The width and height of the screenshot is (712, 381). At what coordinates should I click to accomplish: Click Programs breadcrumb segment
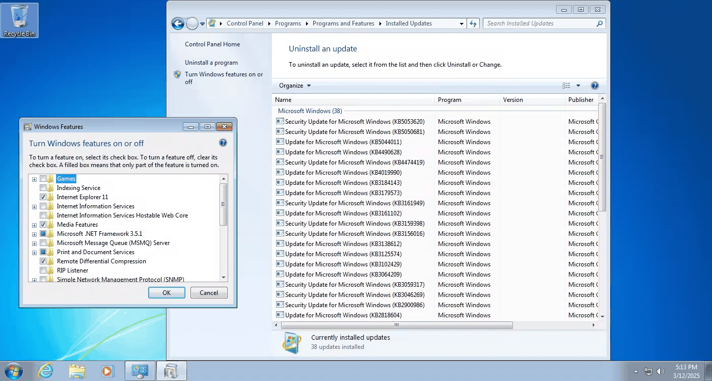point(288,23)
